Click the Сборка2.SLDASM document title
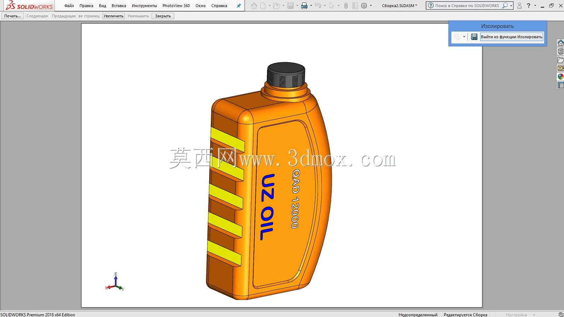This screenshot has height=317, width=564. tap(399, 6)
